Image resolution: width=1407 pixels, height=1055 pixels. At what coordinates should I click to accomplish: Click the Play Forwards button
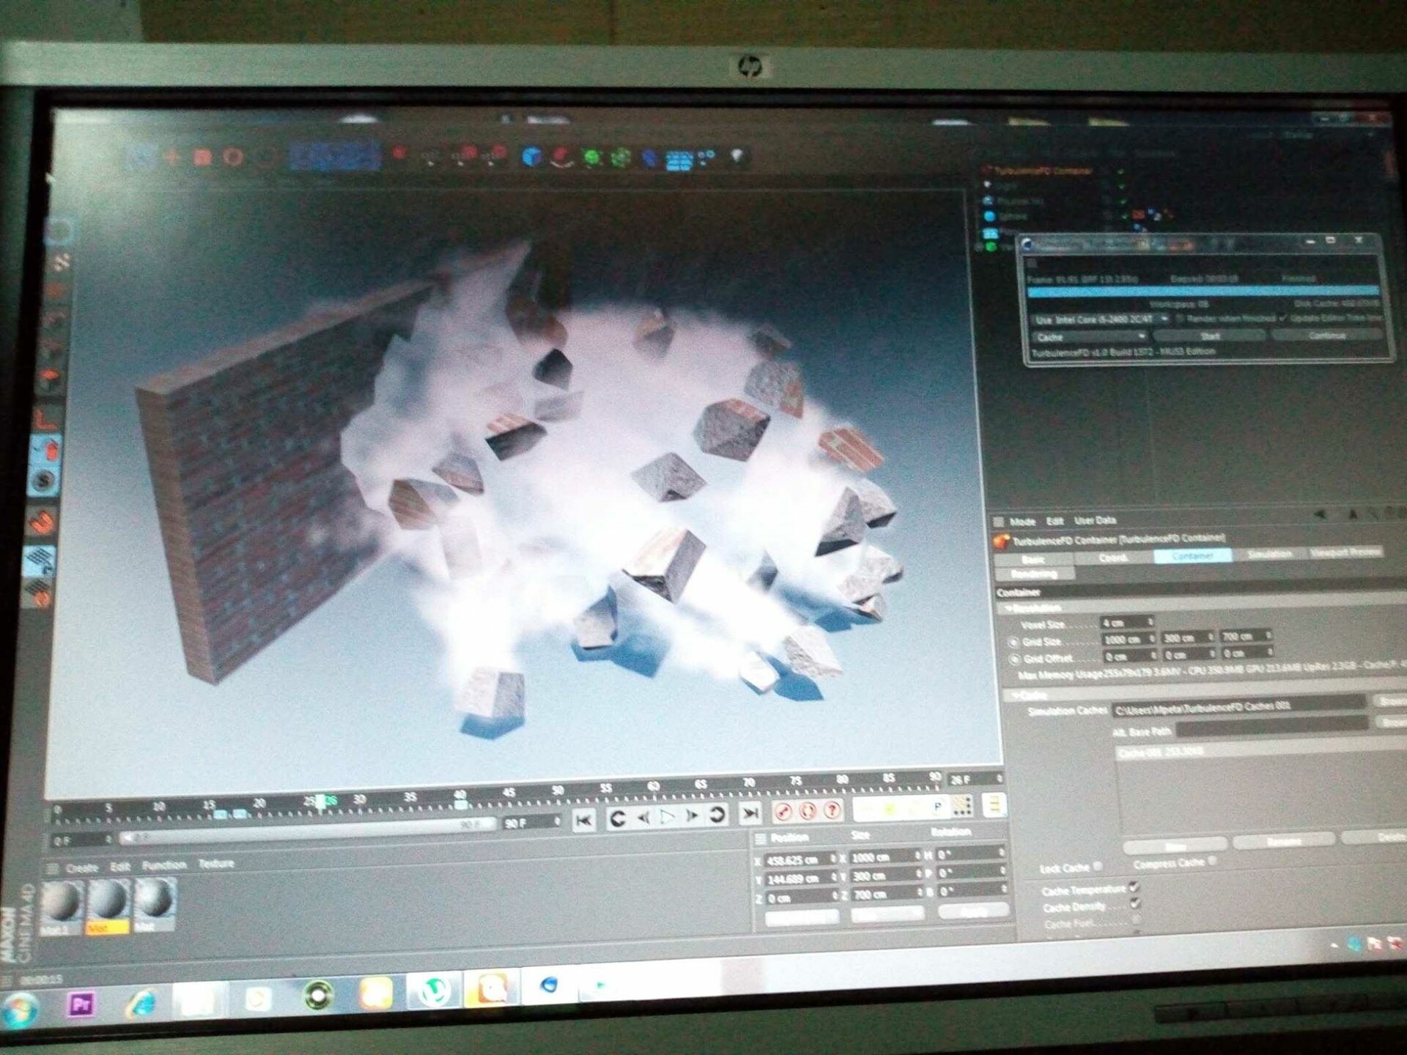[x=667, y=816]
